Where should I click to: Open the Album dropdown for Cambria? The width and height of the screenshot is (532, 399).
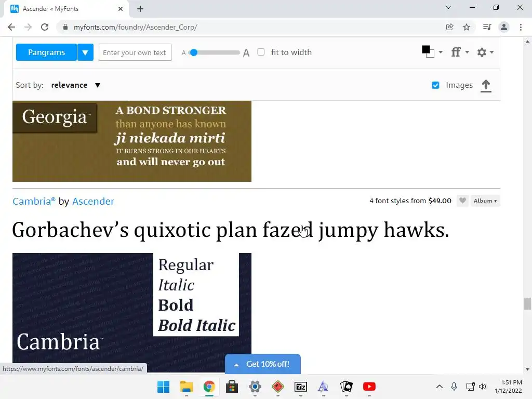(x=485, y=201)
